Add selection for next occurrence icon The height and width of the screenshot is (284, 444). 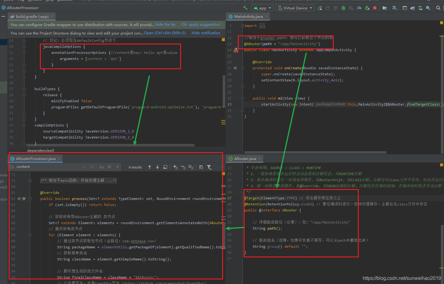(x=175, y=167)
